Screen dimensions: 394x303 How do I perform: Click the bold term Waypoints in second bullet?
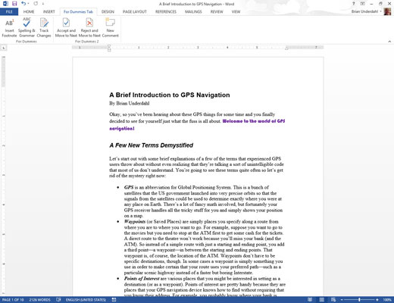(x=135, y=222)
